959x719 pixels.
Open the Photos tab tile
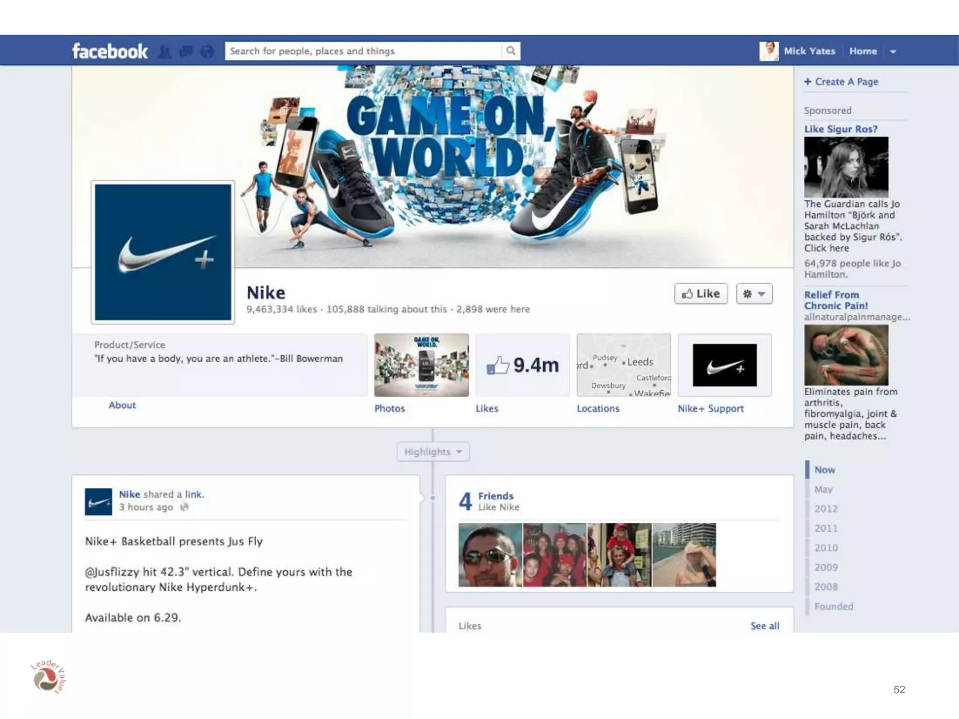pyautogui.click(x=421, y=365)
